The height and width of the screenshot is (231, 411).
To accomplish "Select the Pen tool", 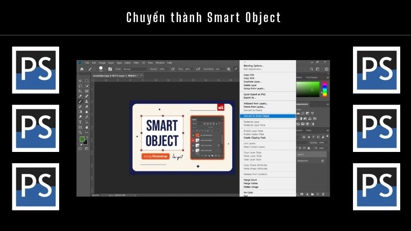I will point(86,117).
